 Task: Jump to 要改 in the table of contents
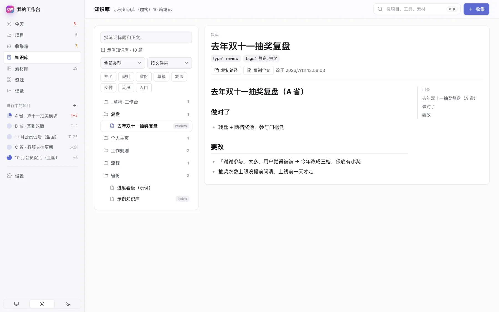tap(426, 115)
